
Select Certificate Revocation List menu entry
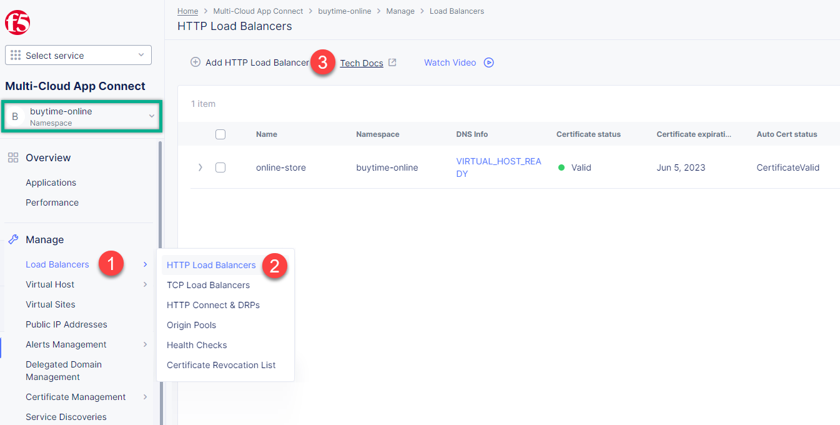(x=221, y=365)
